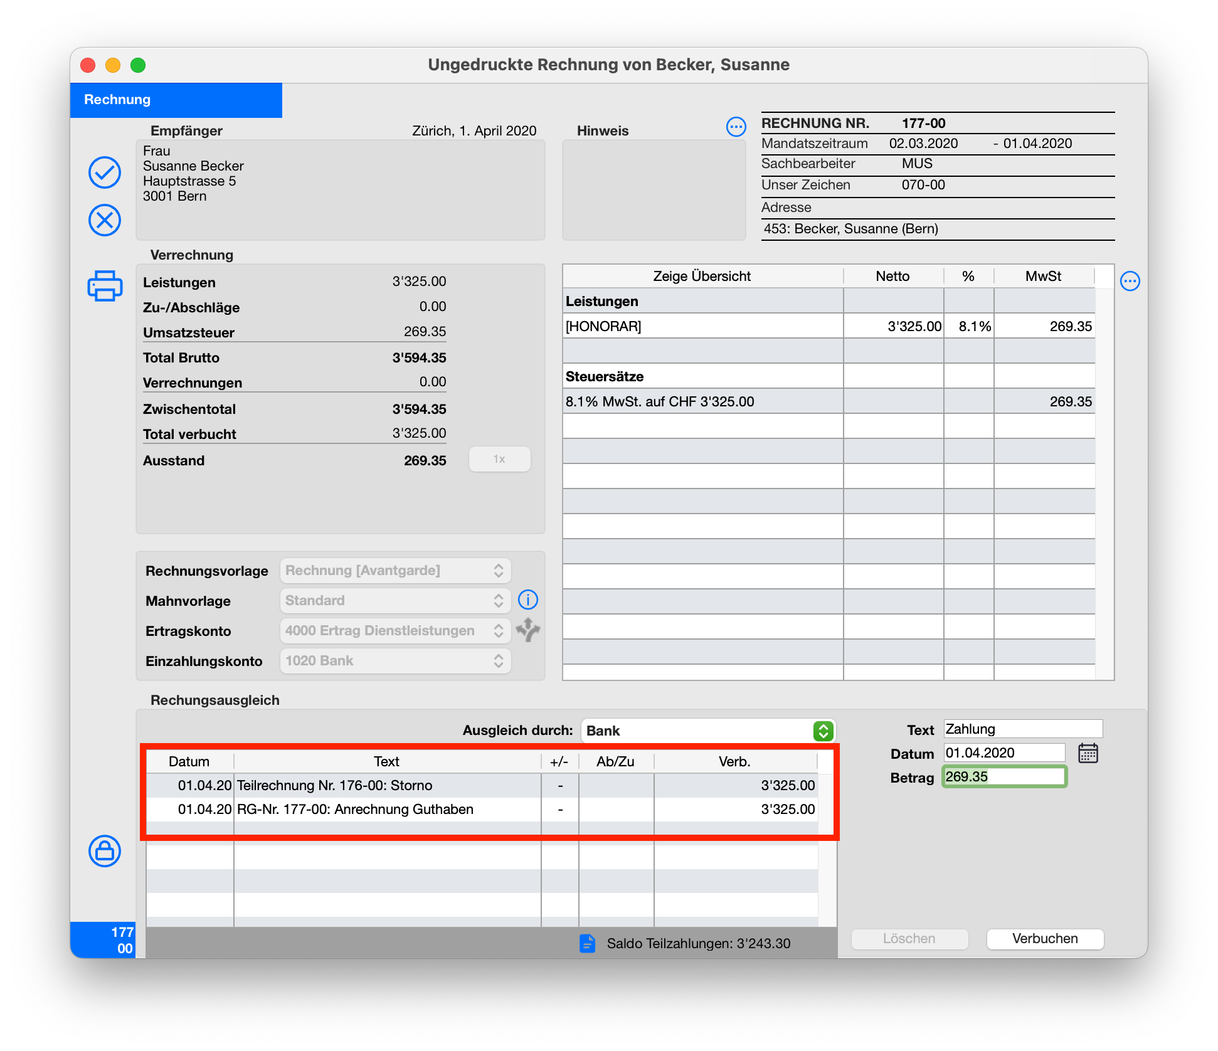Select the [HONORAR] row
The width and height of the screenshot is (1218, 1051).
829,326
